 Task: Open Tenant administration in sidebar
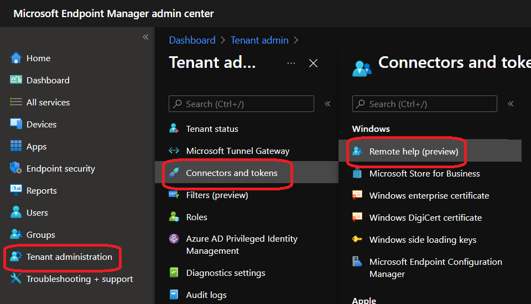pyautogui.click(x=69, y=257)
